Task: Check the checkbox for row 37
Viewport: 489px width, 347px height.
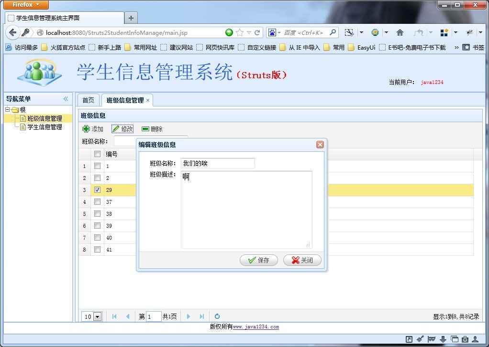Action: (97, 202)
